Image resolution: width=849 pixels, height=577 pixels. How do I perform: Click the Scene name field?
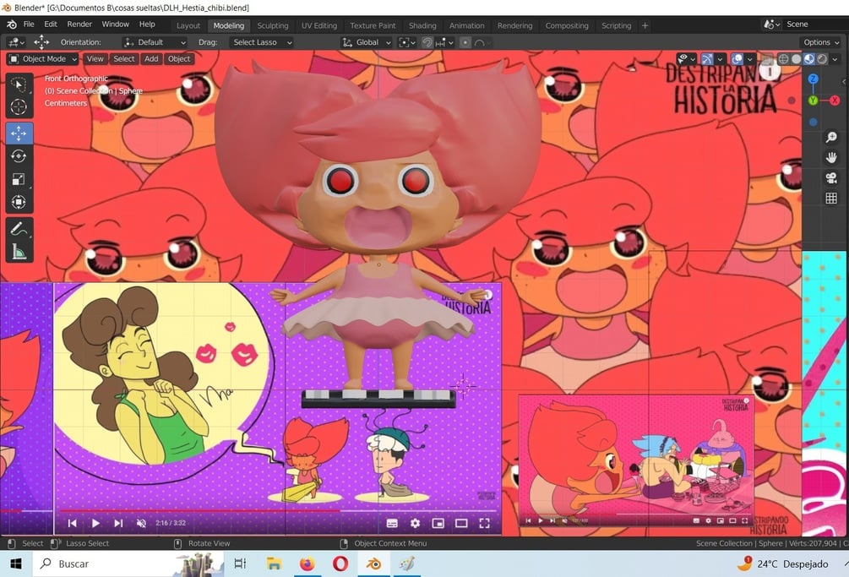coord(815,24)
